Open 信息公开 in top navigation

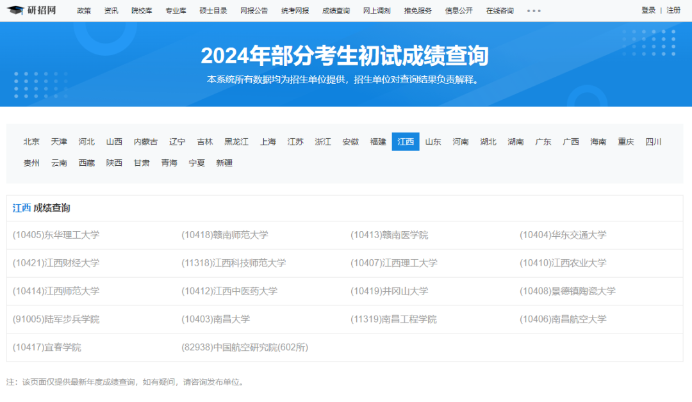tap(459, 11)
